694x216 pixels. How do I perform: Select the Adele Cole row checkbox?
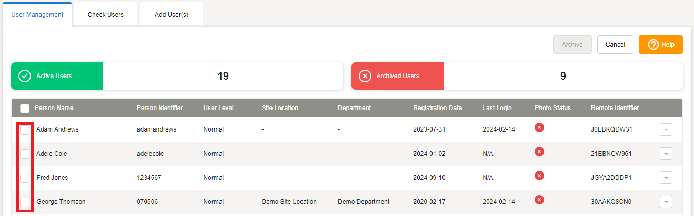[25, 154]
